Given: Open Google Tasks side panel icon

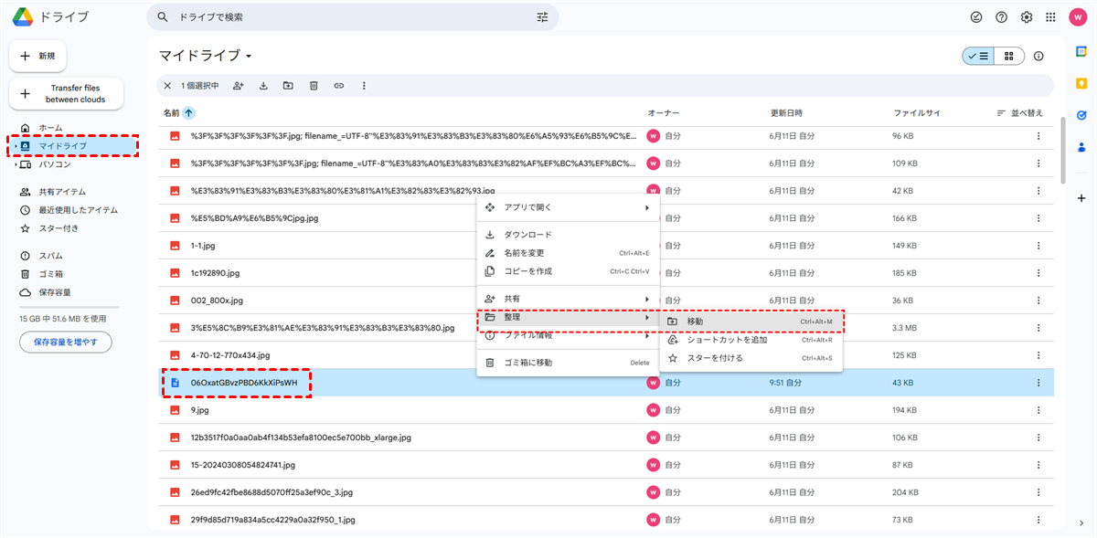Looking at the screenshot, I should pos(1081,115).
